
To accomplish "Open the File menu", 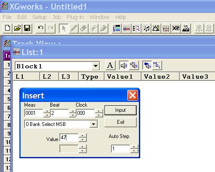I will [x=7, y=17].
